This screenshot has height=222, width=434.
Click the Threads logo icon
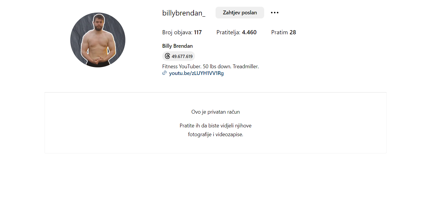[x=167, y=56]
